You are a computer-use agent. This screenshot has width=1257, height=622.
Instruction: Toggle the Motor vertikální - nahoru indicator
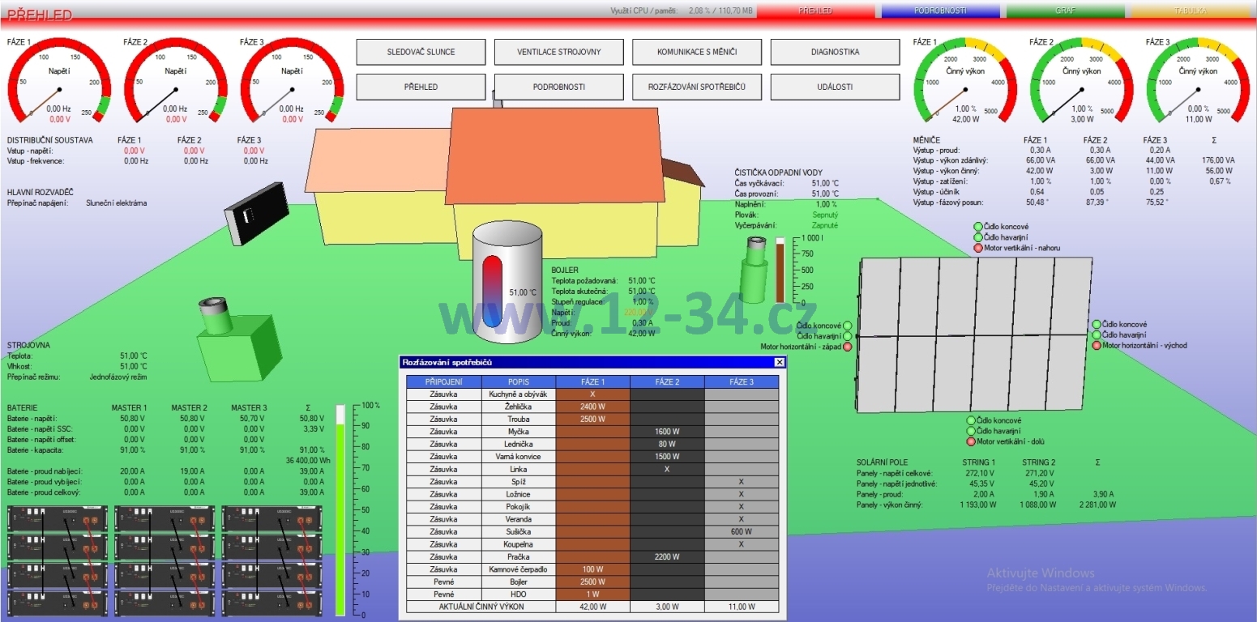[977, 248]
